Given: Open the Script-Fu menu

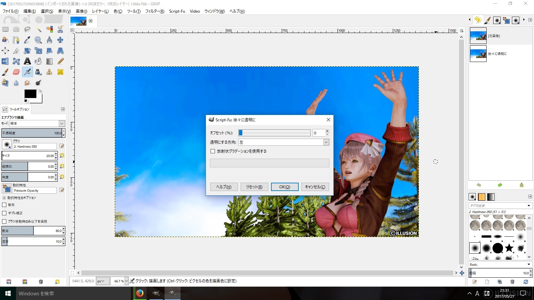Looking at the screenshot, I should 177,11.
